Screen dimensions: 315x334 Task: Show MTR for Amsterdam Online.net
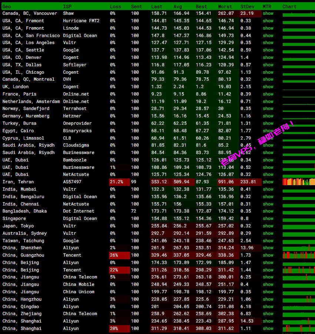[x=268, y=101]
